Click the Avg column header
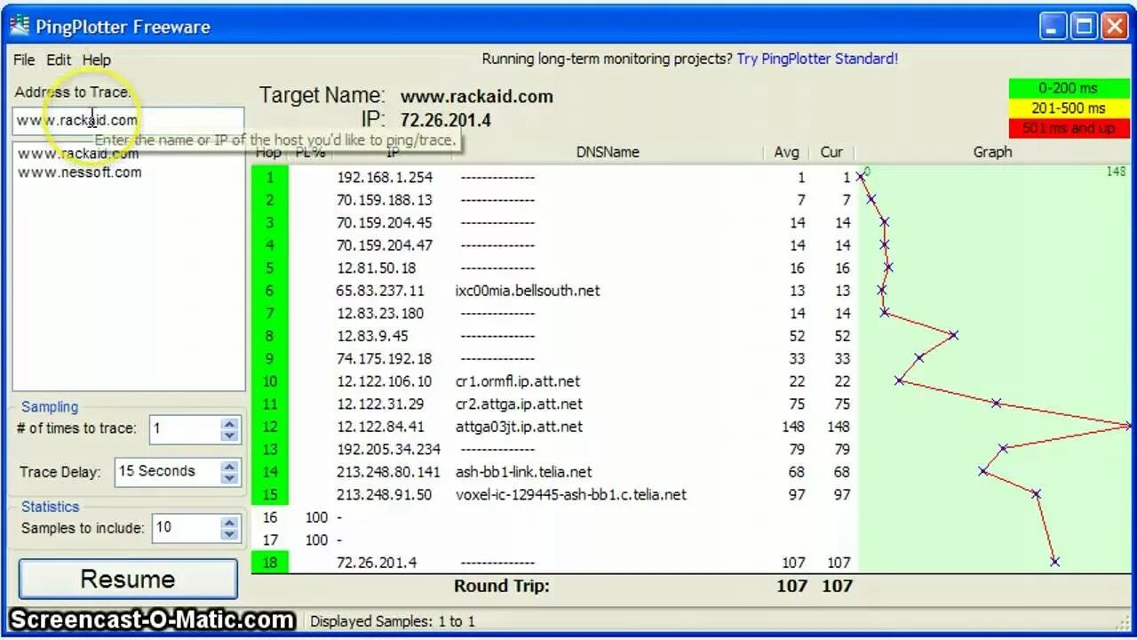This screenshot has width=1137, height=640. pyautogui.click(x=787, y=152)
